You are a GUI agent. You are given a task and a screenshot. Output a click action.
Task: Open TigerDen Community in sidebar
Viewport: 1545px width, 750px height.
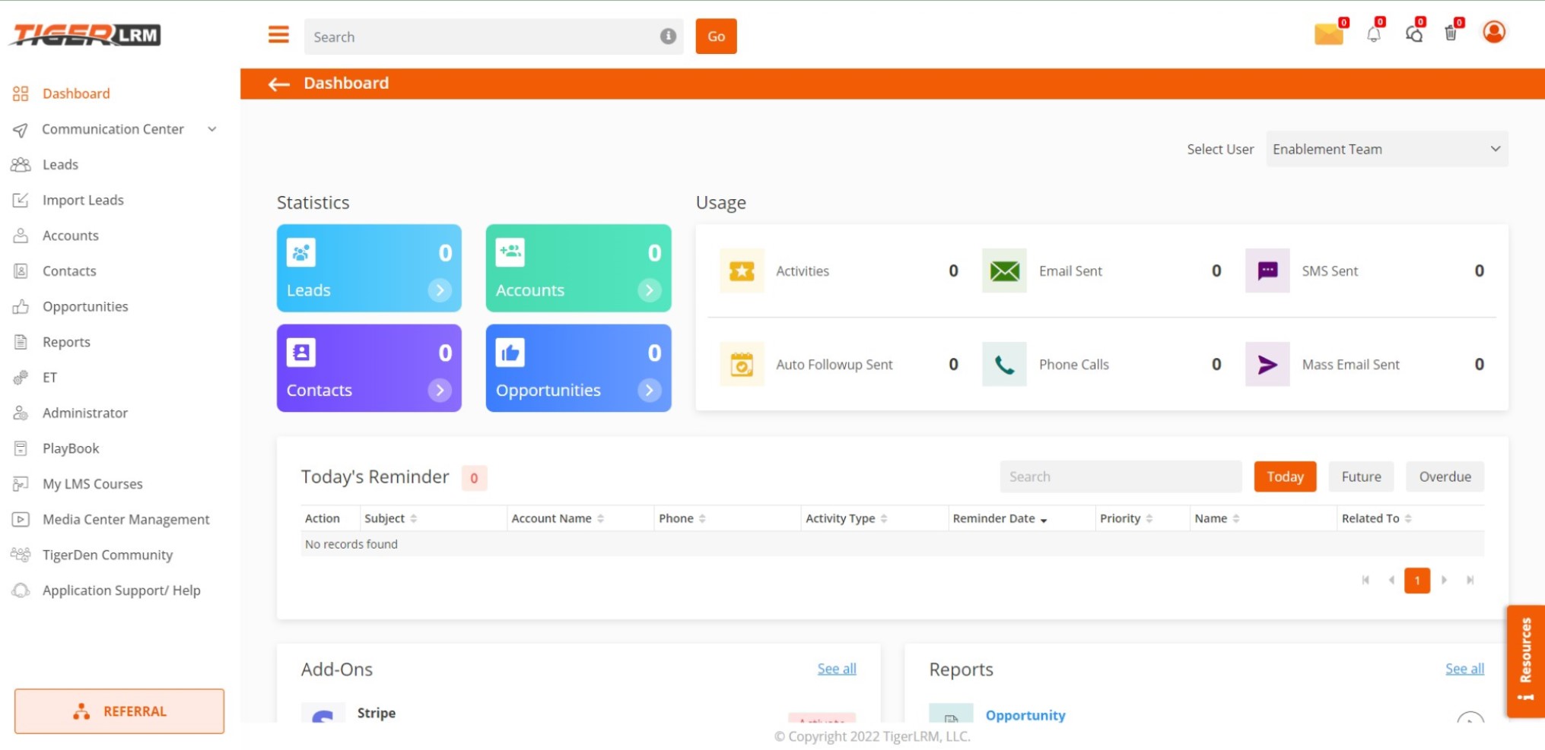[x=107, y=555]
